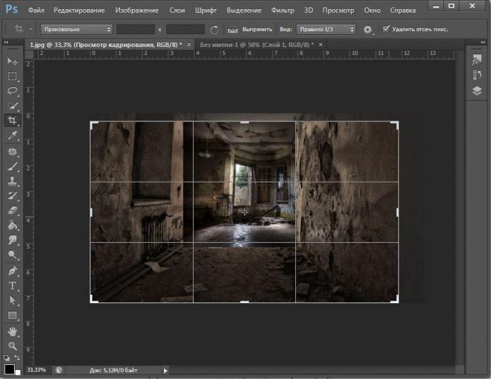Swap foreground and background colors
This screenshot has width=491, height=379.
coord(17,358)
